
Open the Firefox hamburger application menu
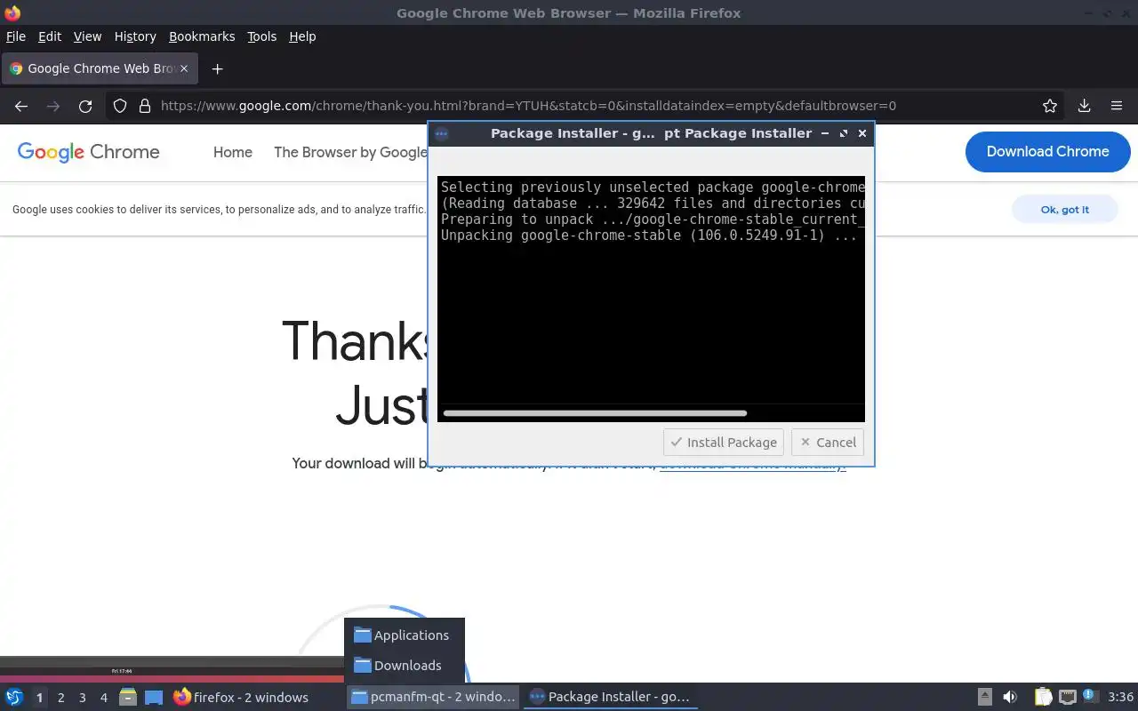click(x=1117, y=106)
